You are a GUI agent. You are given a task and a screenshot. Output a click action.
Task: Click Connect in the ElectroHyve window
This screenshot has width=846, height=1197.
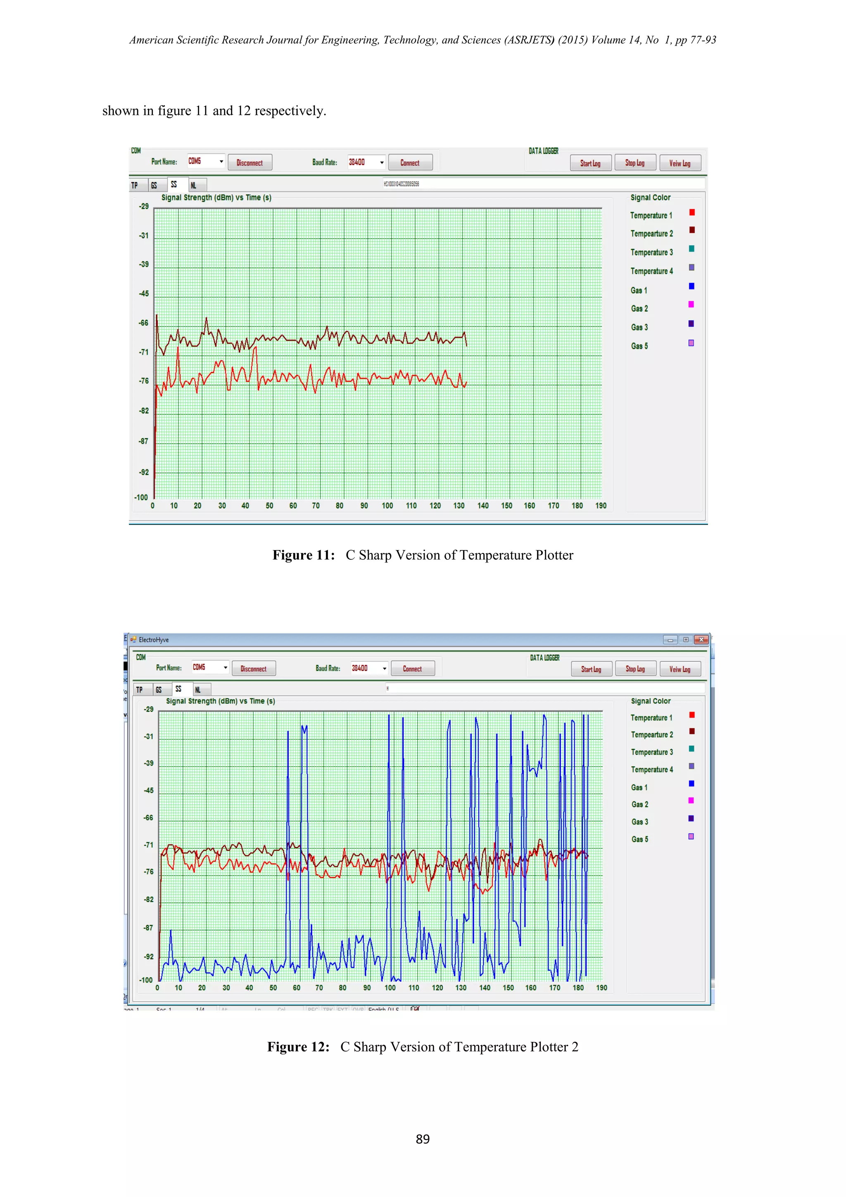[x=413, y=668]
